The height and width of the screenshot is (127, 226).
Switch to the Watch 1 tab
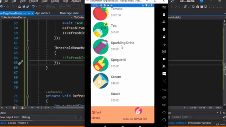(23, 123)
